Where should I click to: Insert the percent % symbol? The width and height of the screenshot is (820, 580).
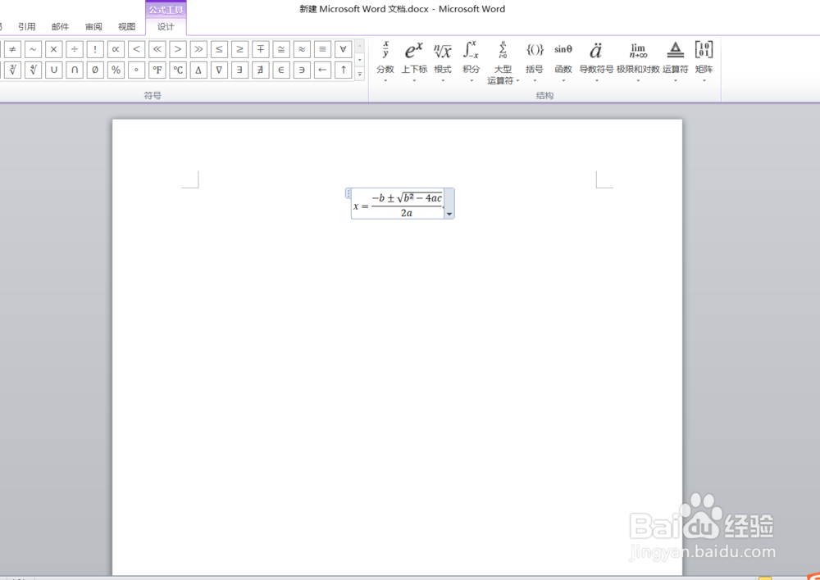click(x=116, y=70)
